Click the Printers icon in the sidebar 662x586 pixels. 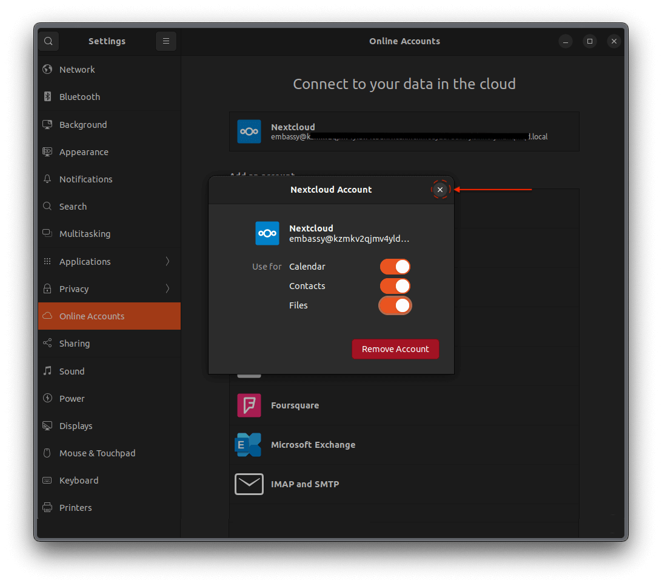tap(47, 507)
